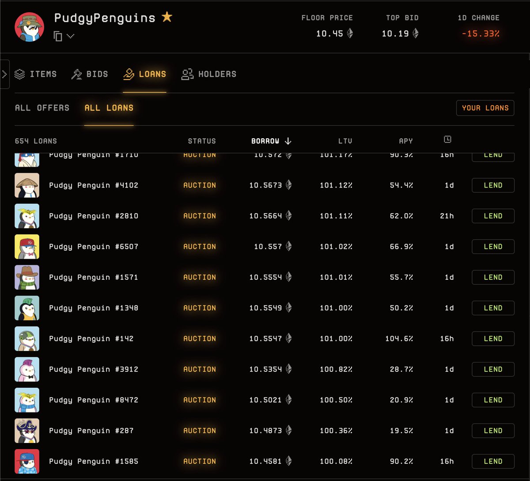
Task: Click the 654 Loans count label
Action: tap(36, 141)
